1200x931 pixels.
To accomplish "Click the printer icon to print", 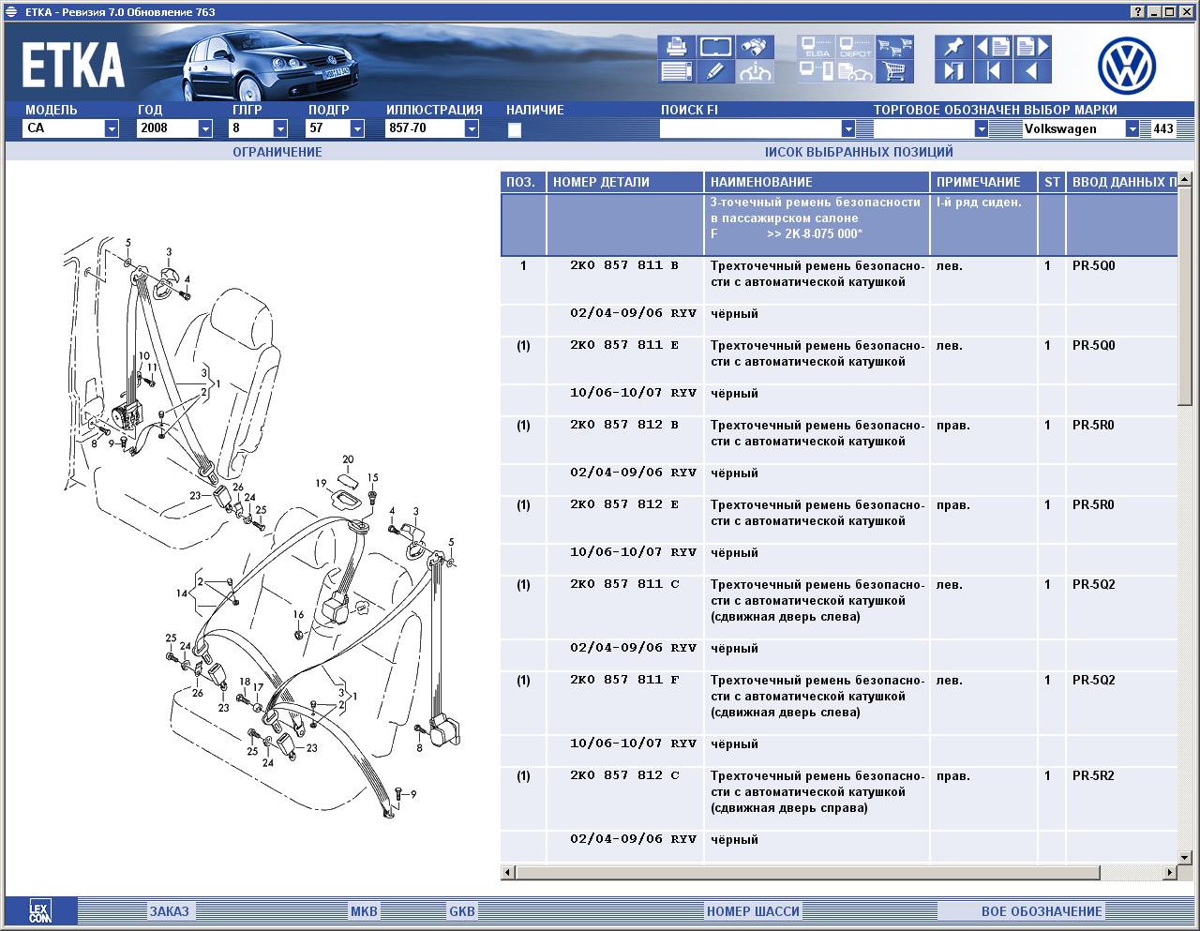I will [x=676, y=47].
